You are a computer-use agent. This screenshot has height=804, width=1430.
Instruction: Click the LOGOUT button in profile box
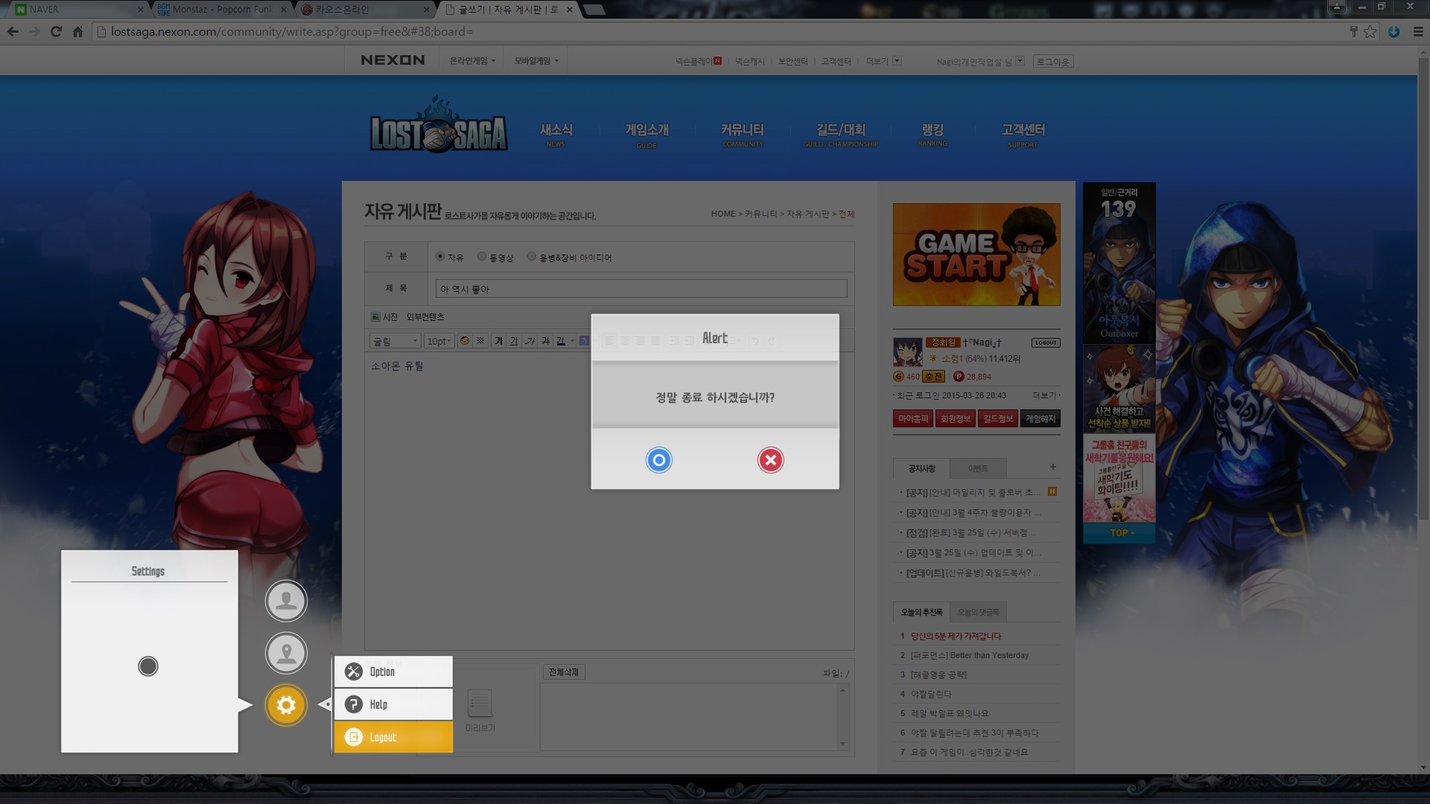click(x=1046, y=343)
